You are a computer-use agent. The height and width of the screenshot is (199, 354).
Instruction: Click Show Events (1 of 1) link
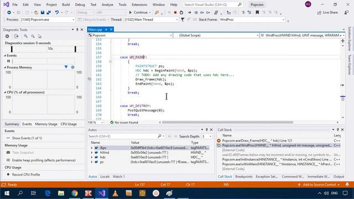(x=27, y=138)
